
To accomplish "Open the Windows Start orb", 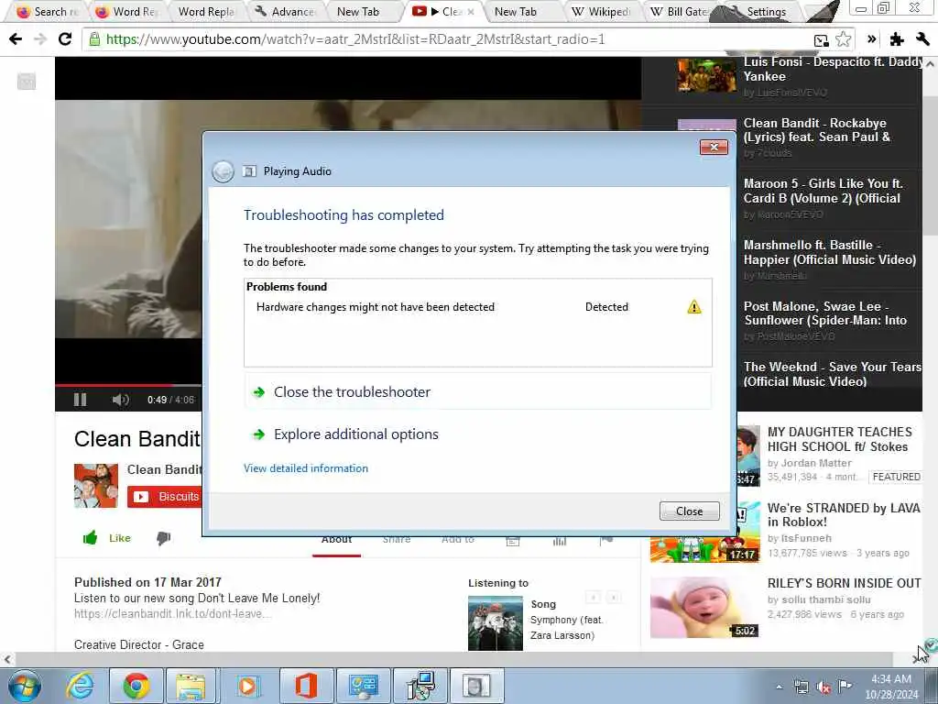I will point(25,686).
